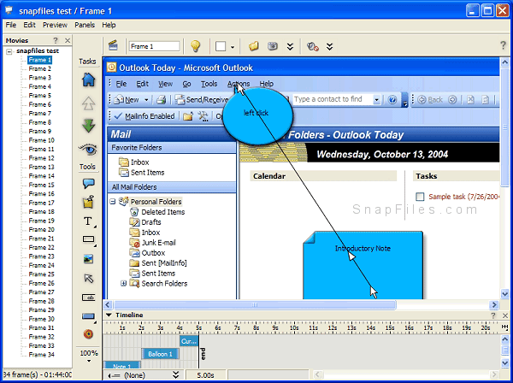Click the Timeline panel help icon
This screenshot has height=383, width=513.
pyautogui.click(x=493, y=315)
